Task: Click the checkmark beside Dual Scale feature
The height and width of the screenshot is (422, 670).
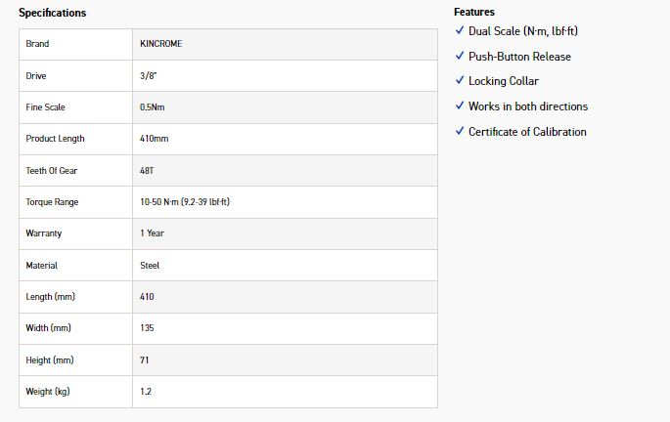Action: tap(460, 31)
